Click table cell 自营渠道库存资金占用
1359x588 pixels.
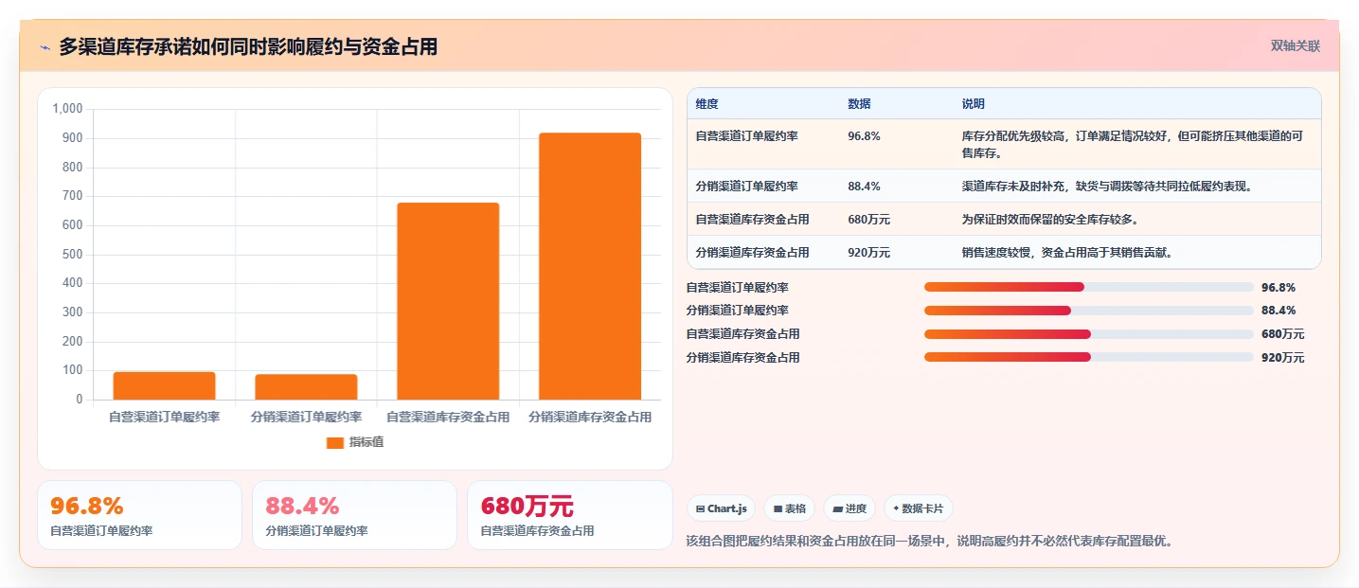(752, 220)
